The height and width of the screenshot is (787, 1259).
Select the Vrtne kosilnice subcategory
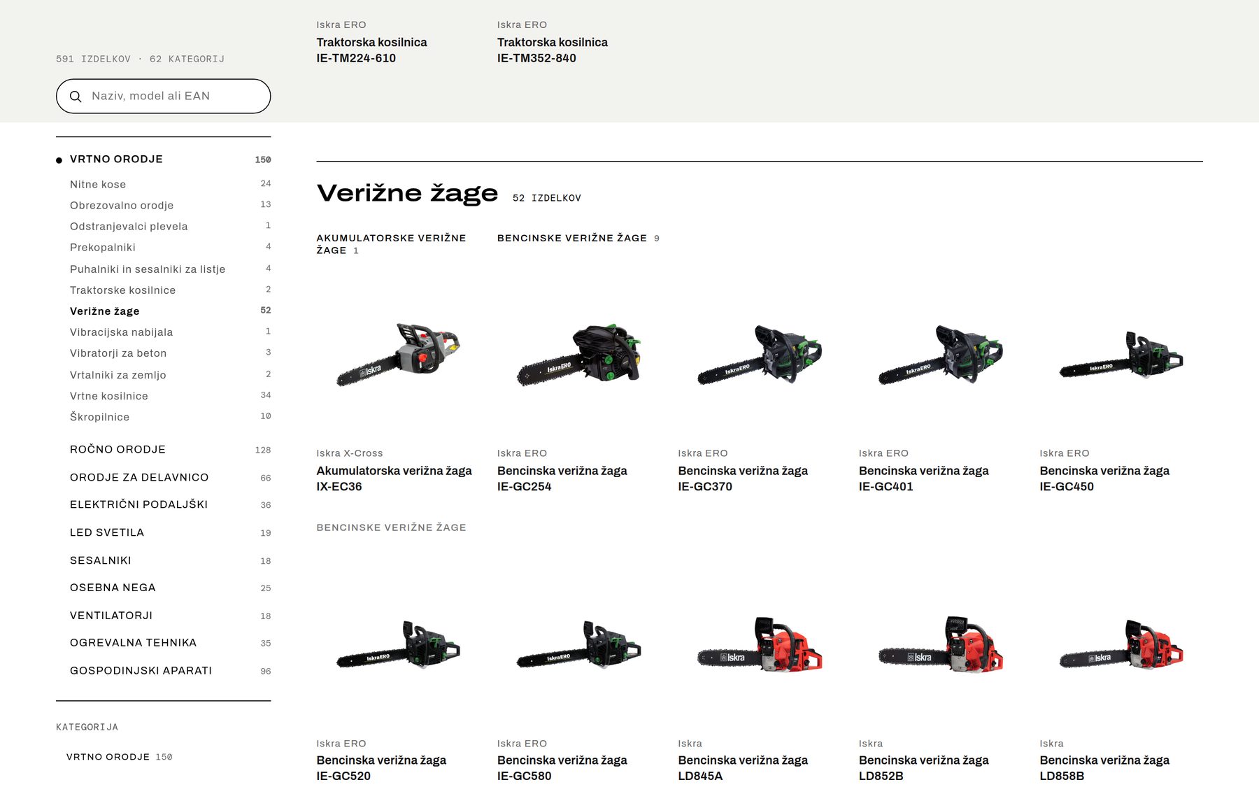pos(170,395)
